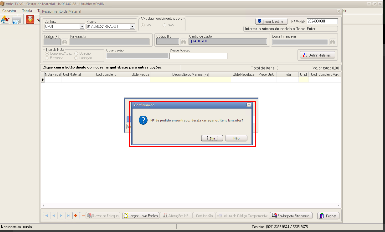Click binoculars icon beside Conta Financeira field
Screen dimensions: 385x232
[x=332, y=41]
